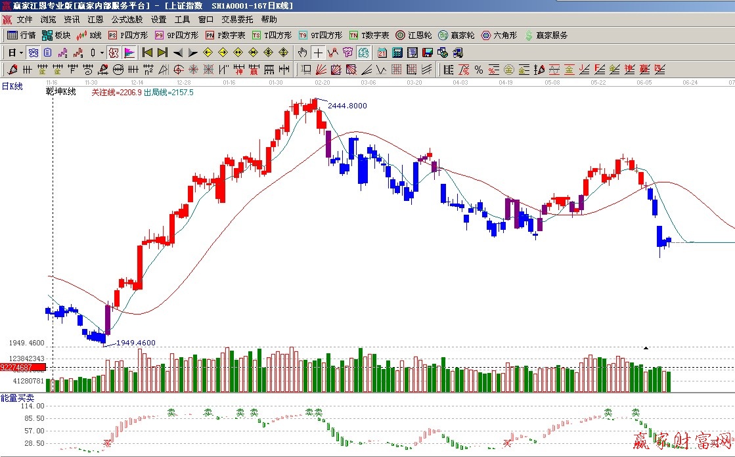Open the calculator icon in toolbar
The height and width of the screenshot is (457, 735).
point(397,53)
